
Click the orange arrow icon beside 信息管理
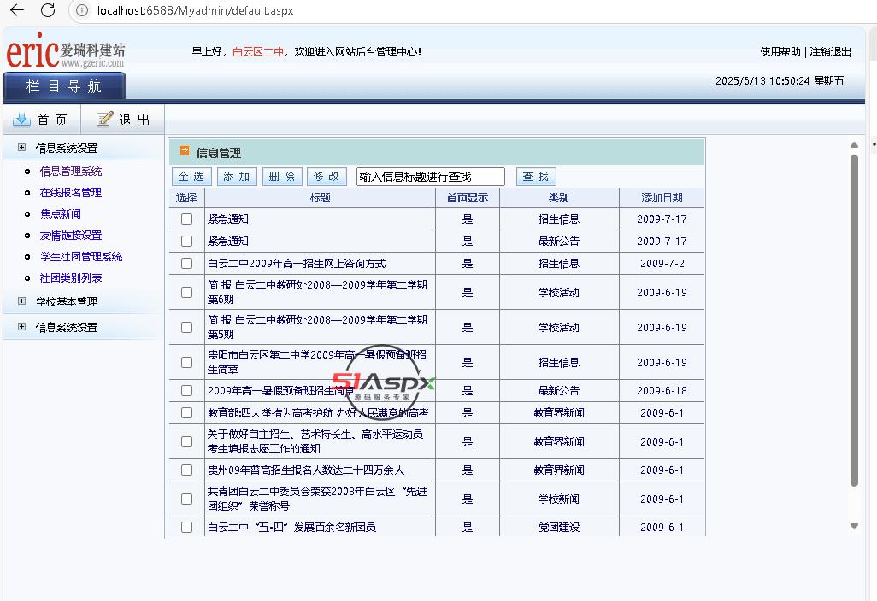pos(184,151)
